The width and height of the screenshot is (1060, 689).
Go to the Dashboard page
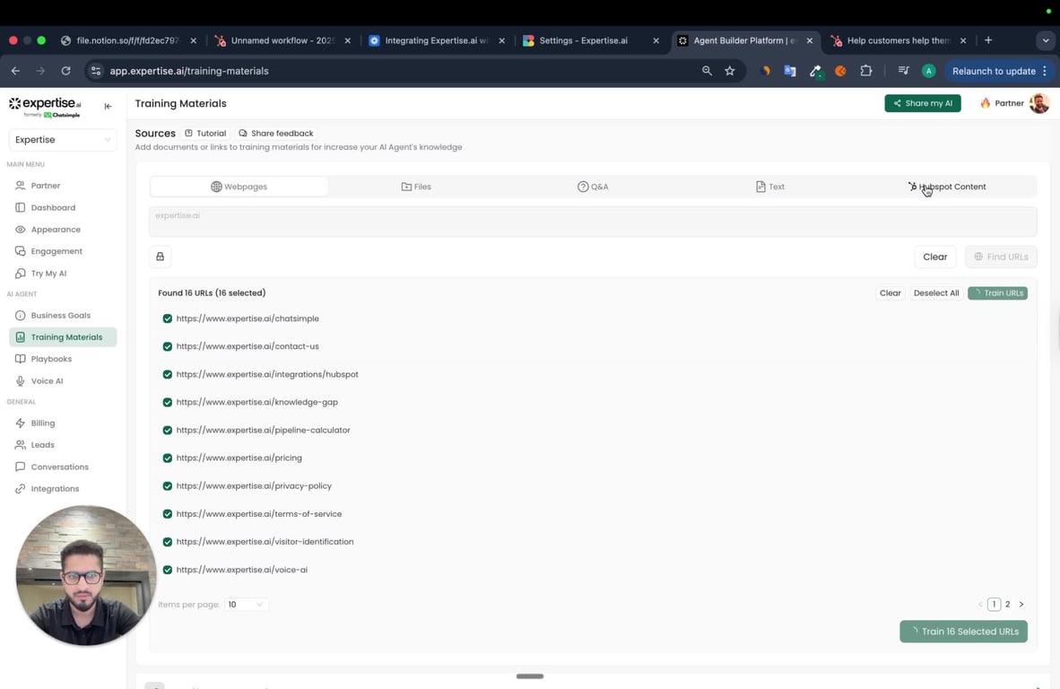tap(53, 207)
